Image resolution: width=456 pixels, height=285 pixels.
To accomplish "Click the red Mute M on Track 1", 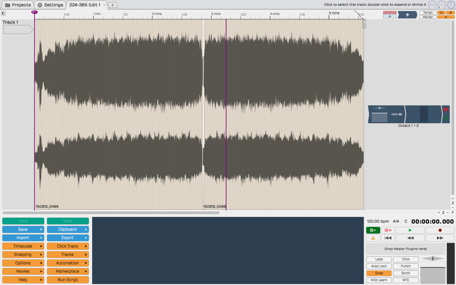I will [x=446, y=110].
